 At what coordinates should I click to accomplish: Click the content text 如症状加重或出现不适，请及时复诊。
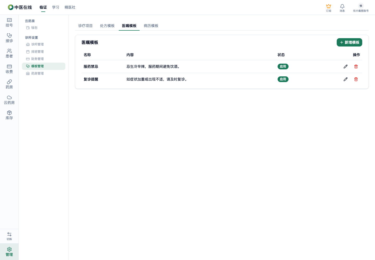pyautogui.click(x=157, y=79)
